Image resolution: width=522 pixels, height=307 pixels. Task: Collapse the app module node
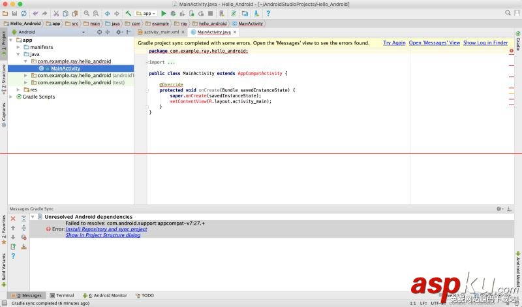point(11,40)
